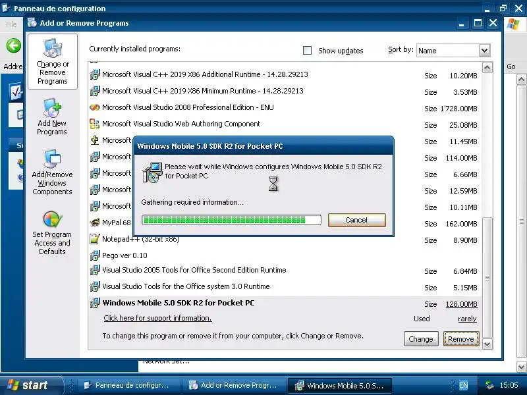Open Change or Remove Programs sidebar icon
The width and height of the screenshot is (527, 395).
click(x=53, y=48)
